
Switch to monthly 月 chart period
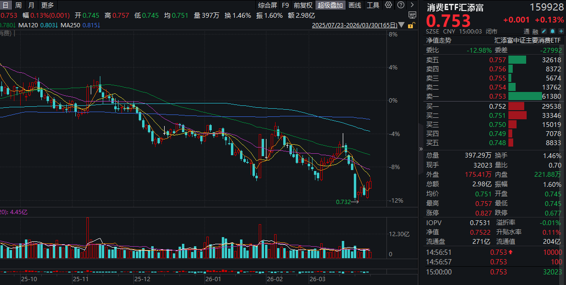31,5
